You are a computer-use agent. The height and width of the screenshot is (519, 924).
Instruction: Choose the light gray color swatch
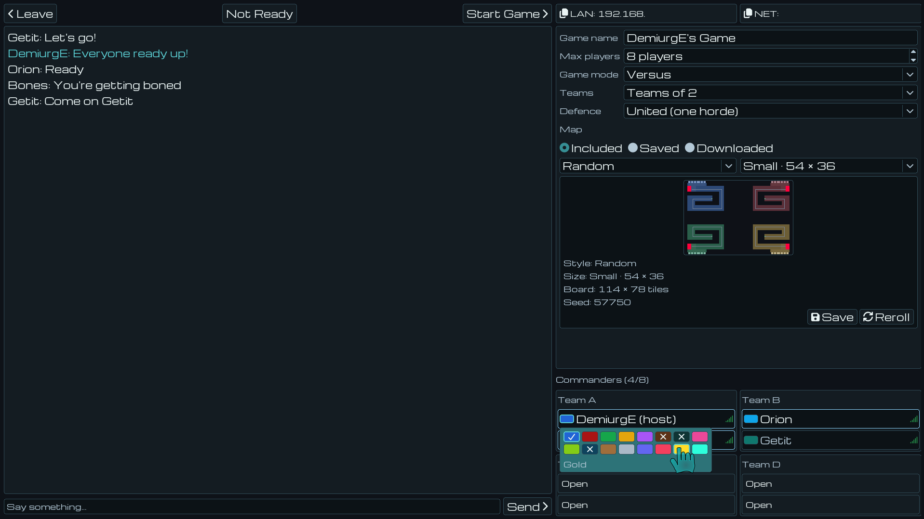click(627, 449)
